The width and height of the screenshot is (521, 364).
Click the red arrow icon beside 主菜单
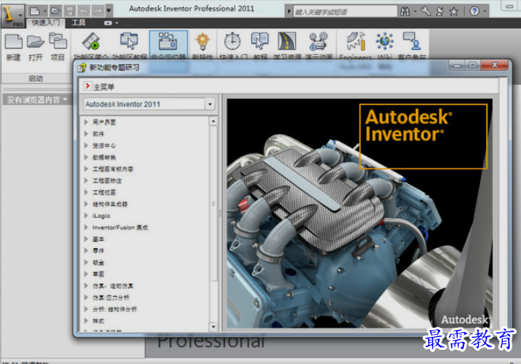pos(88,86)
